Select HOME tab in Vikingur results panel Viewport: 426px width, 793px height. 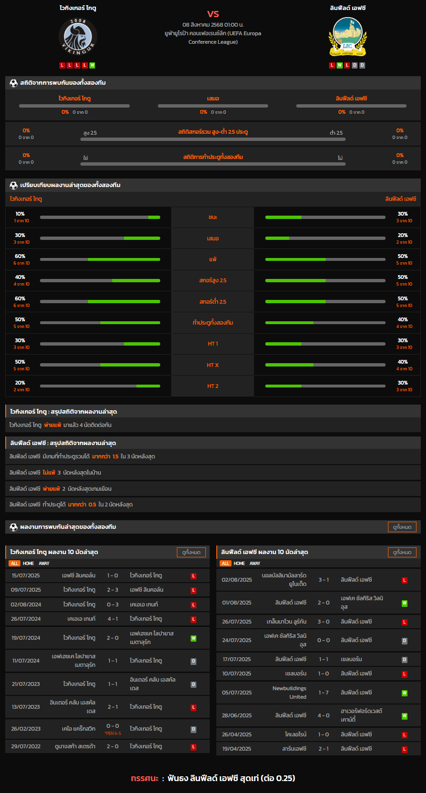pyautogui.click(x=29, y=564)
